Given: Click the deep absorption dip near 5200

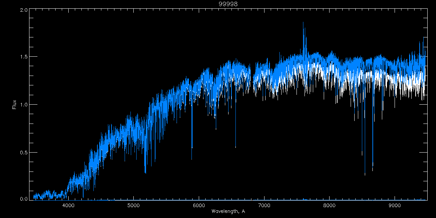Looking at the screenshot, I should pyautogui.click(x=145, y=172).
